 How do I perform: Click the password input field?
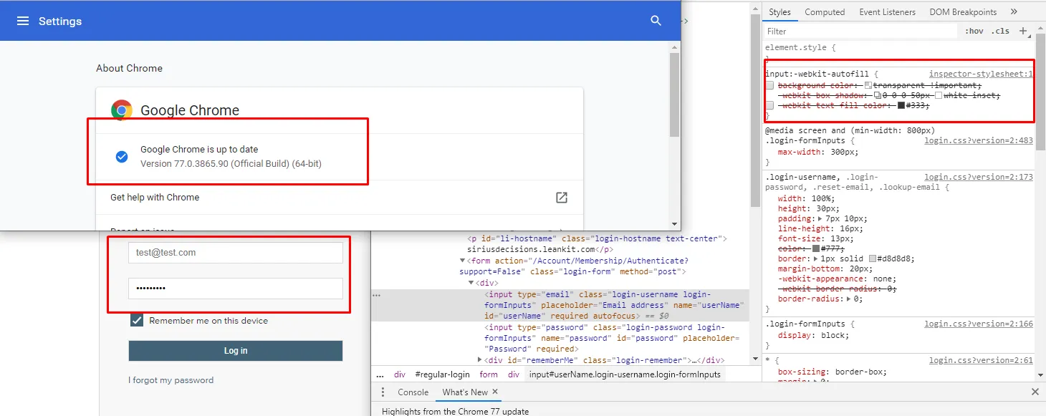(236, 288)
